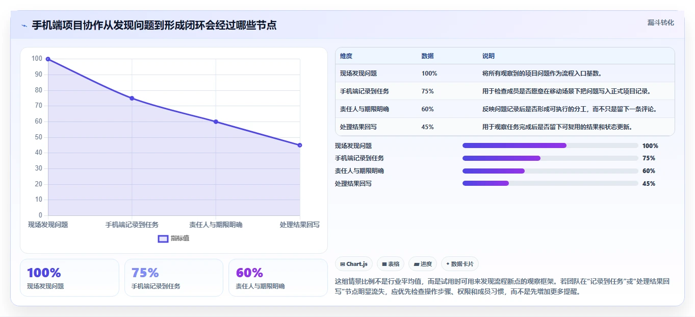Image resolution: width=695 pixels, height=317 pixels.
Task: Click the 现场发现问题 table row cell
Action: coord(358,74)
